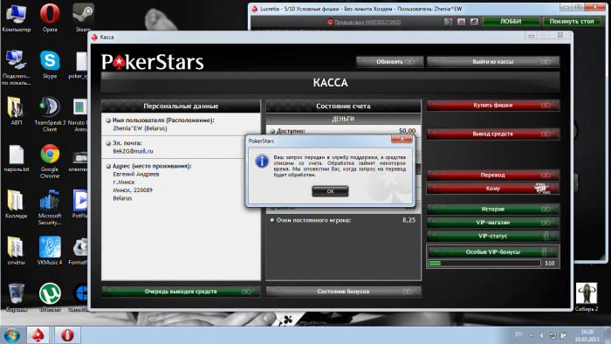611x344 pixels.
Task: Open Google Chrome shortcut
Action: [x=50, y=161]
